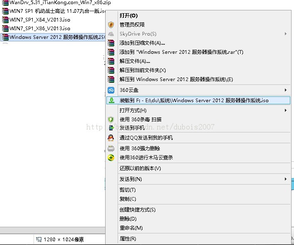Viewport: 294px width, 245px height.
Task: Click the 360 木马云查杀 icon
Action: [111, 158]
